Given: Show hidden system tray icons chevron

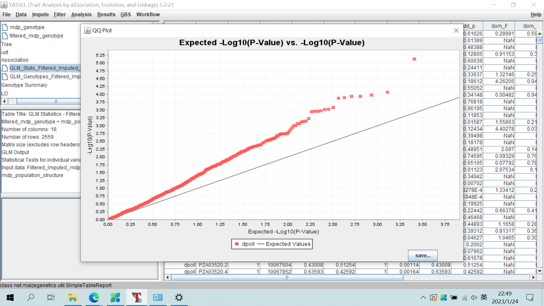Looking at the screenshot, I should tap(423, 297).
